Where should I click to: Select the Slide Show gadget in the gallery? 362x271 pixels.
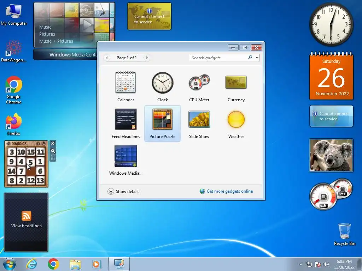[199, 124]
